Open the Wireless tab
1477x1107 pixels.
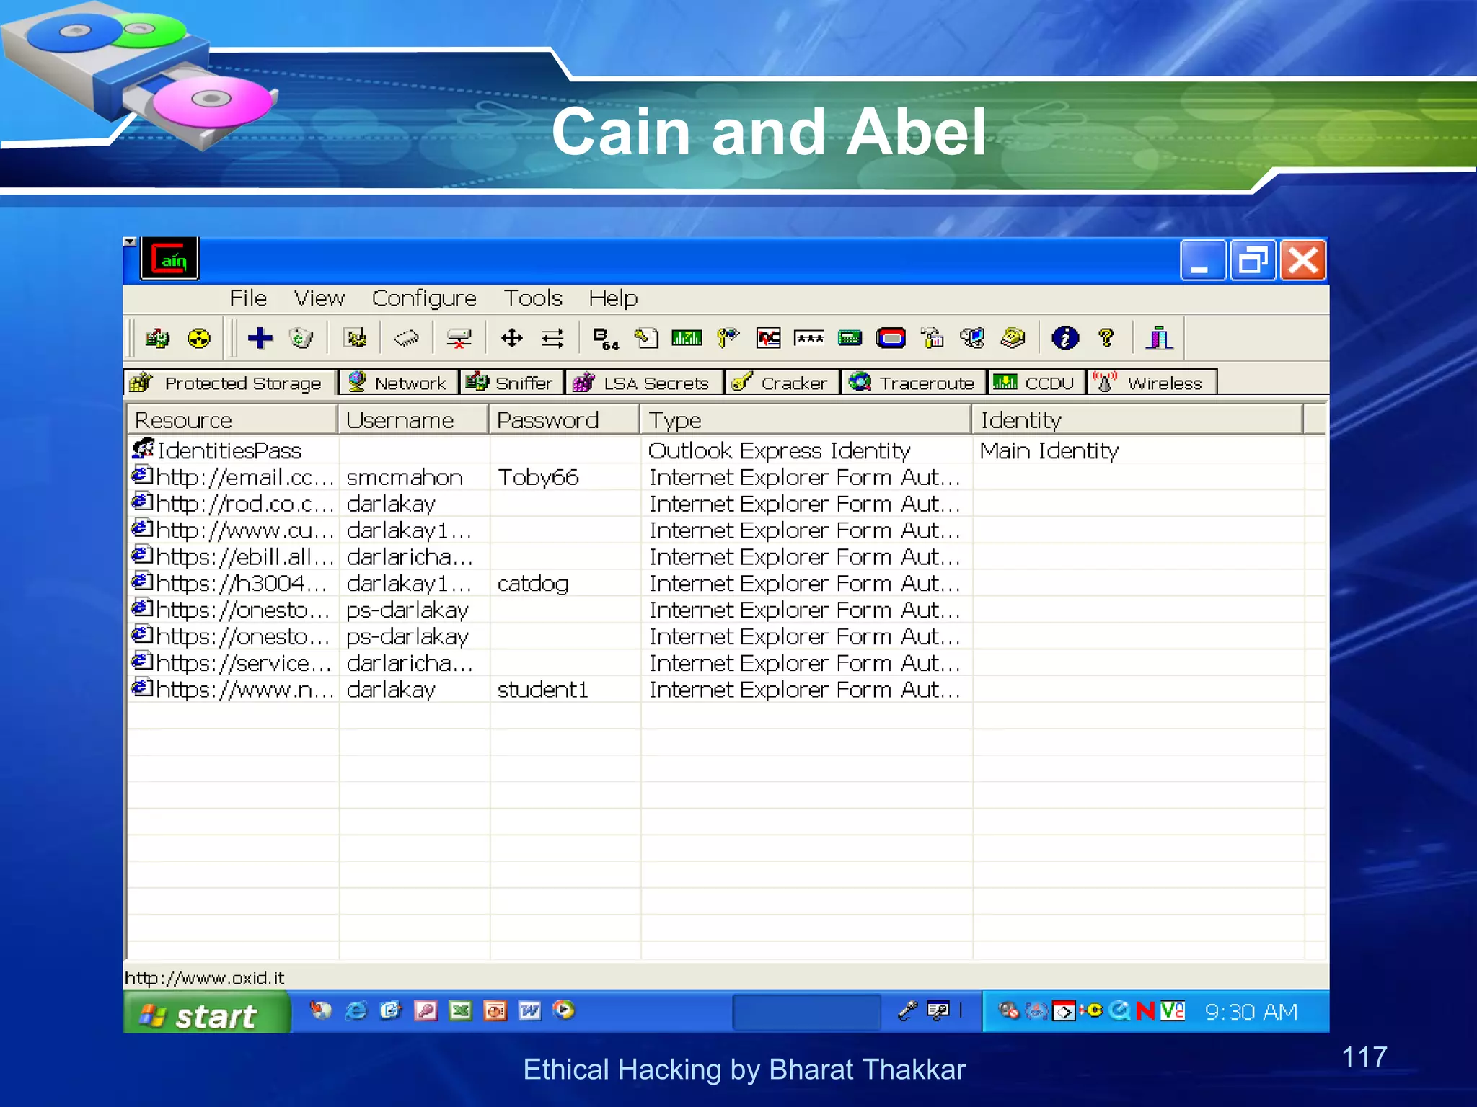pos(1152,383)
